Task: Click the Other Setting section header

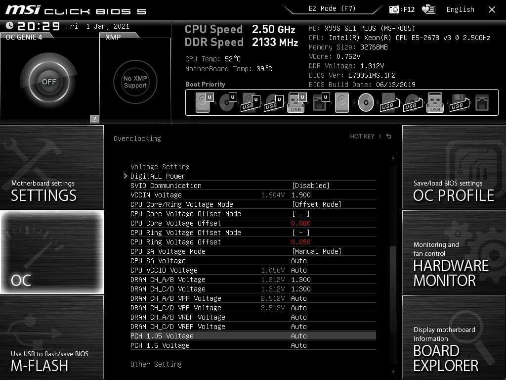Action: pyautogui.click(x=156, y=364)
